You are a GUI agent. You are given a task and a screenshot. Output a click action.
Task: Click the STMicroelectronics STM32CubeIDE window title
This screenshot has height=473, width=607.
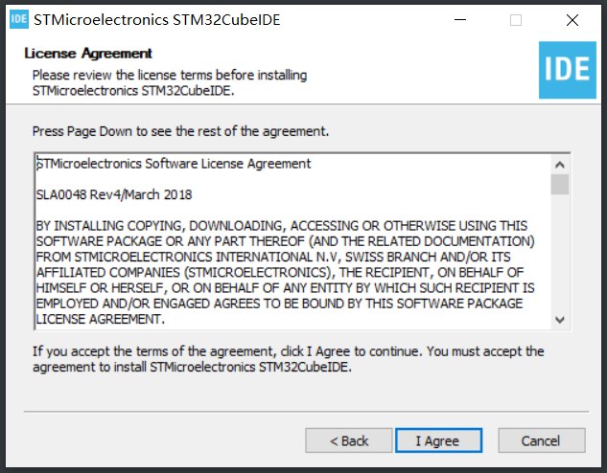point(156,20)
